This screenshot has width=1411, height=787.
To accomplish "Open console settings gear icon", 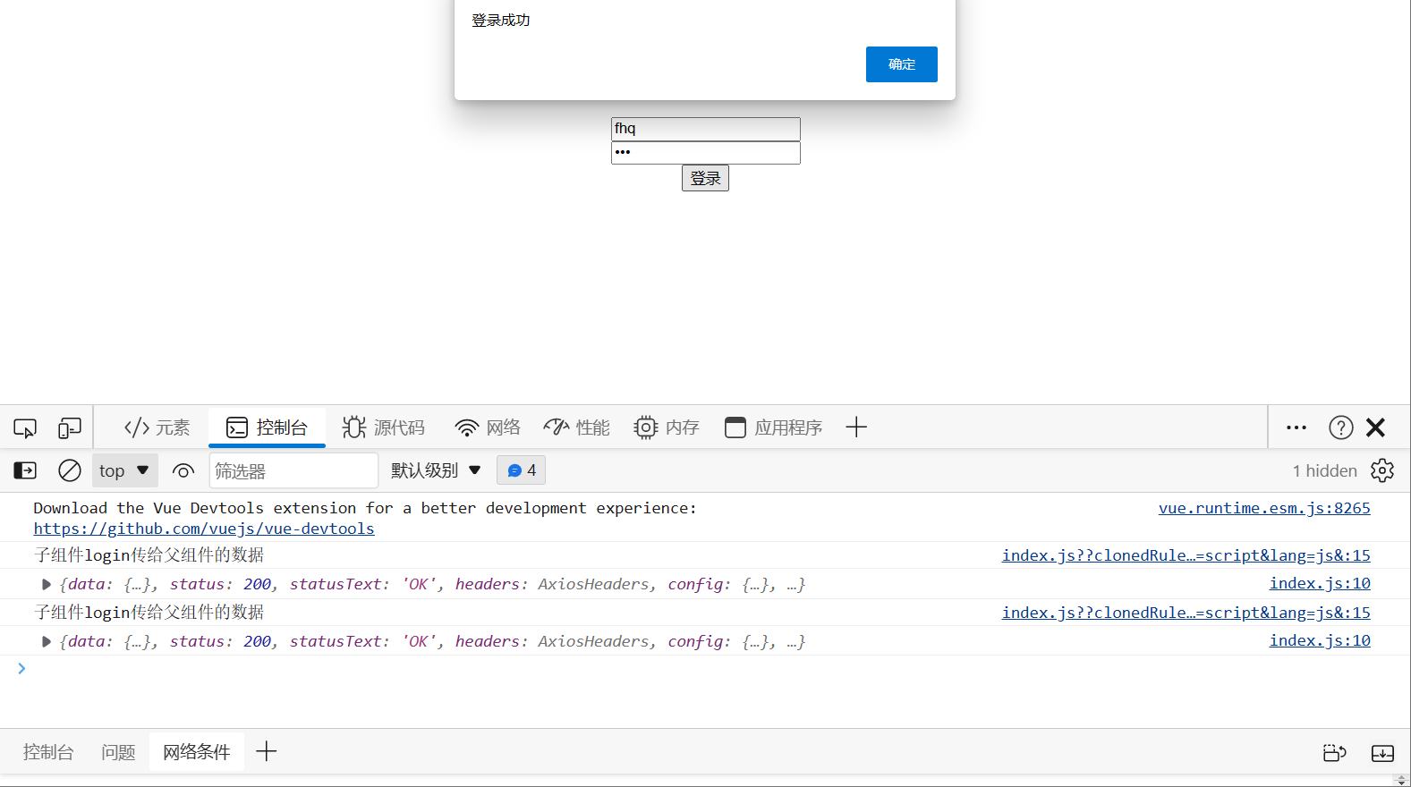I will 1382,470.
